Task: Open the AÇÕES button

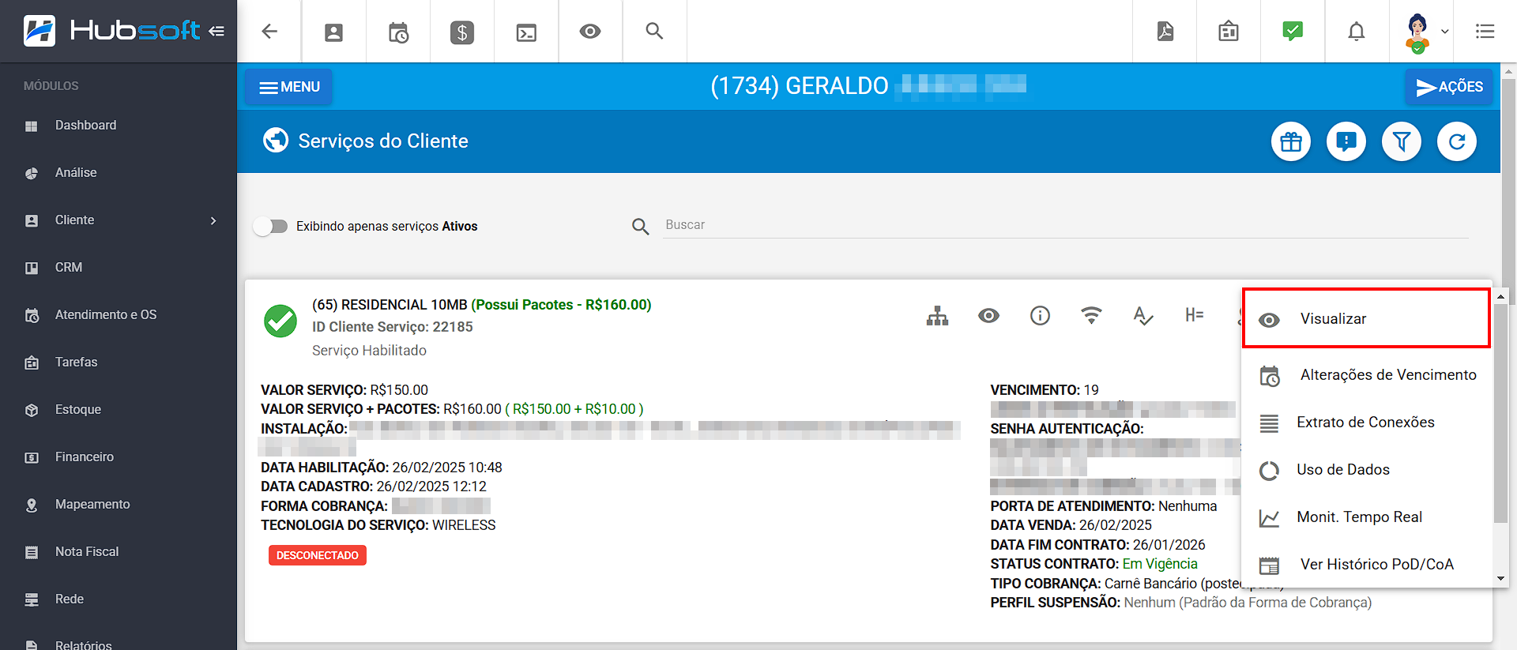Action: (x=1449, y=87)
